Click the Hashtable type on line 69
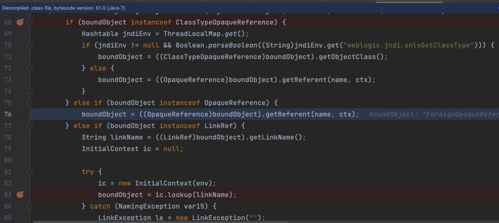 (100, 34)
